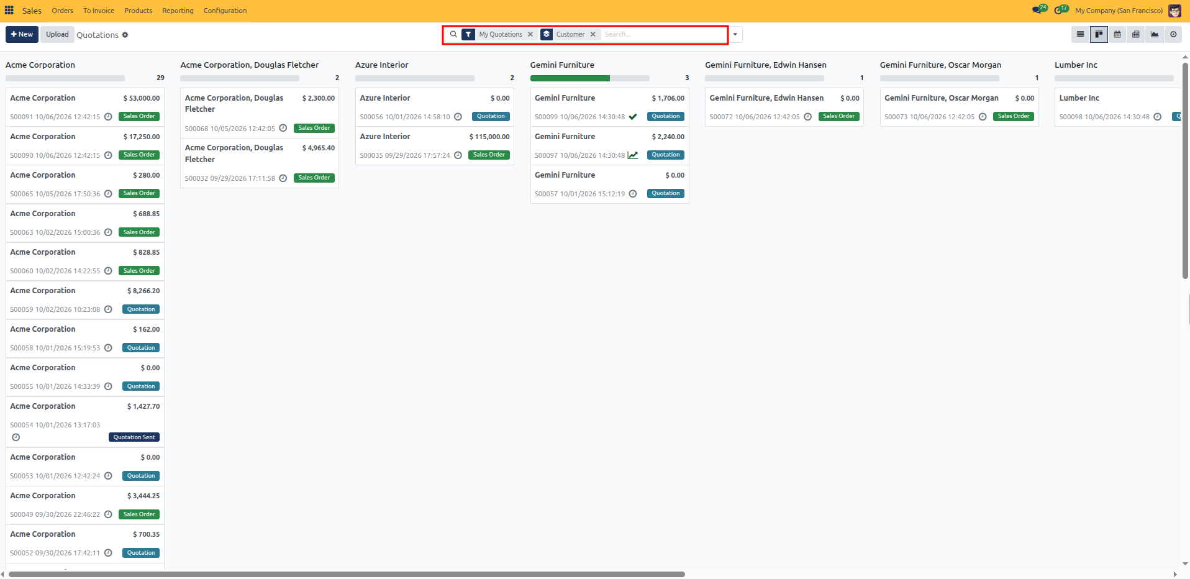Open the To Invoice menu

click(x=99, y=11)
